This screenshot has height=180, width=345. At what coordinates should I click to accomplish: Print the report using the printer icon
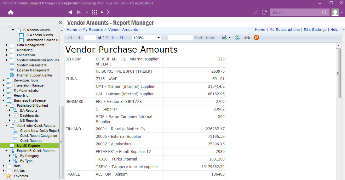[x=247, y=37]
